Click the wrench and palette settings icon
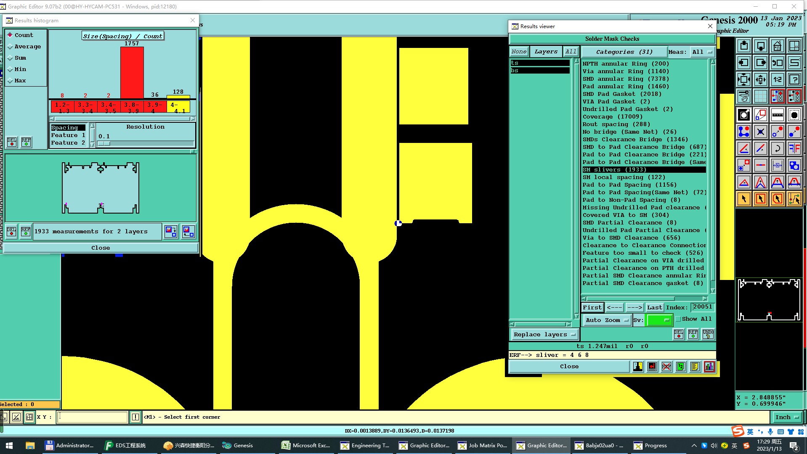 [x=743, y=96]
